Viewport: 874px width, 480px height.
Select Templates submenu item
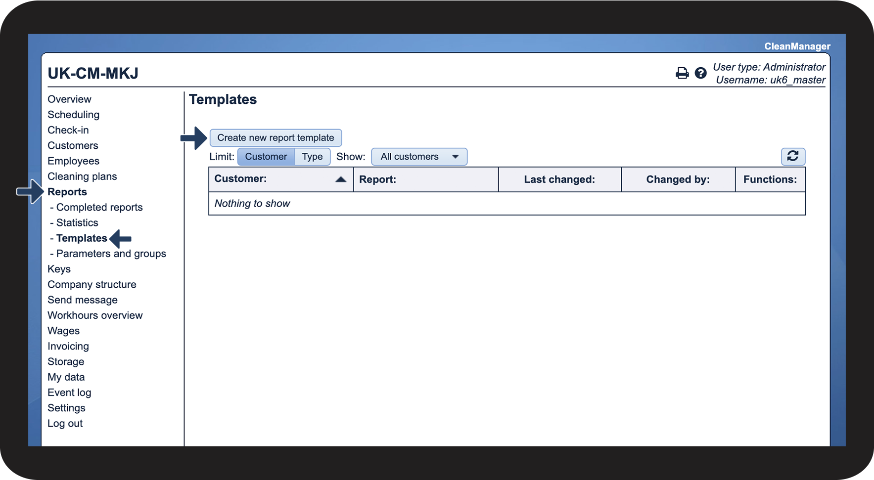[82, 238]
